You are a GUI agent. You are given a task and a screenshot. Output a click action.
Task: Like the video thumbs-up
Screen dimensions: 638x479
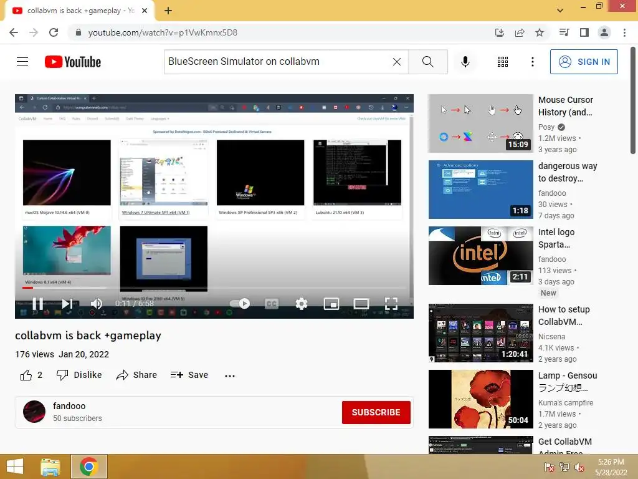pos(31,375)
